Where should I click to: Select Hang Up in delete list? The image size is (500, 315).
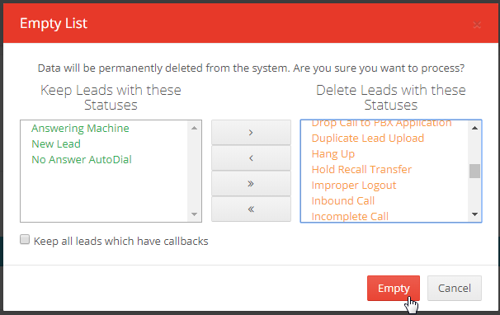[333, 153]
